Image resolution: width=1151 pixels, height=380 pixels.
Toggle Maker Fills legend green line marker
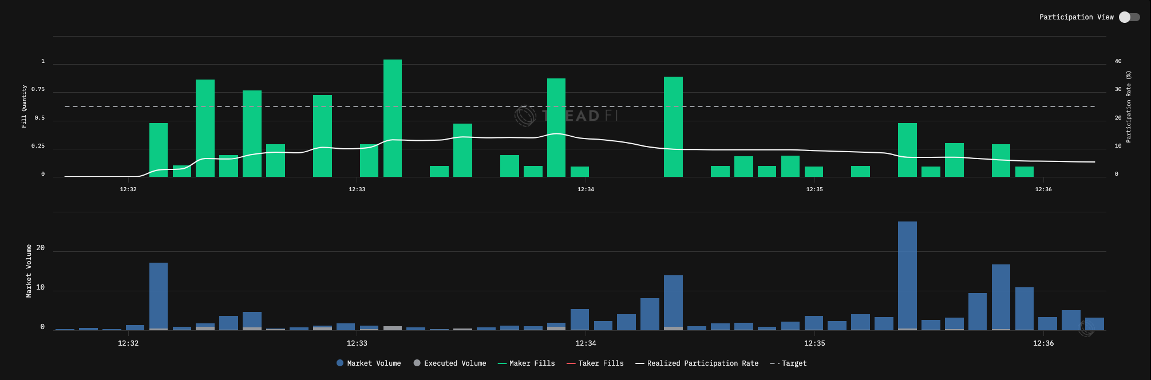pyautogui.click(x=503, y=363)
